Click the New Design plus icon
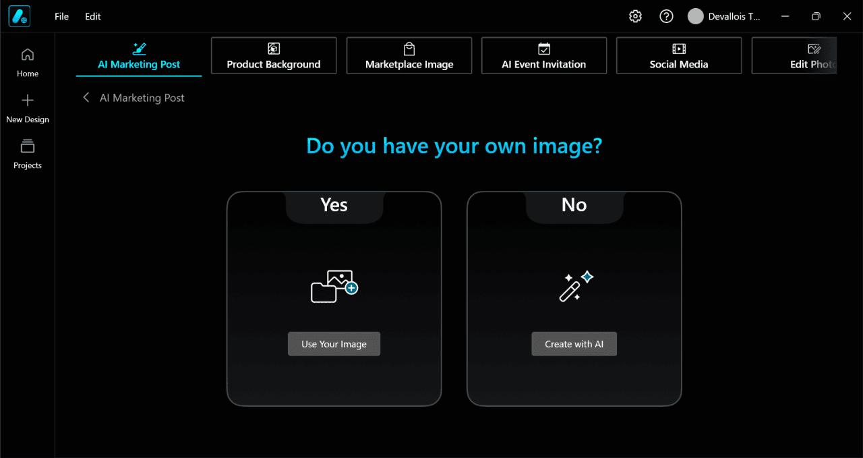The width and height of the screenshot is (863, 458). [x=27, y=100]
